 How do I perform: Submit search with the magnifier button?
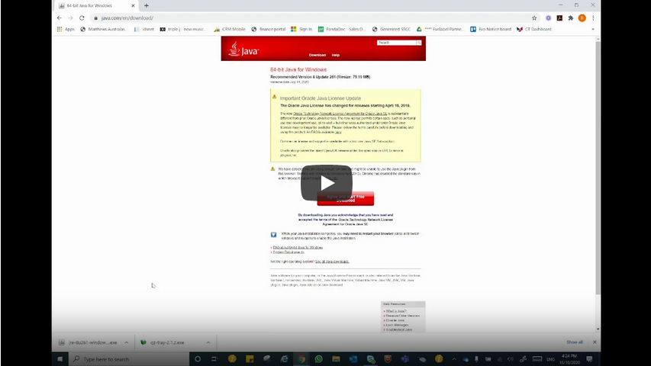419,43
